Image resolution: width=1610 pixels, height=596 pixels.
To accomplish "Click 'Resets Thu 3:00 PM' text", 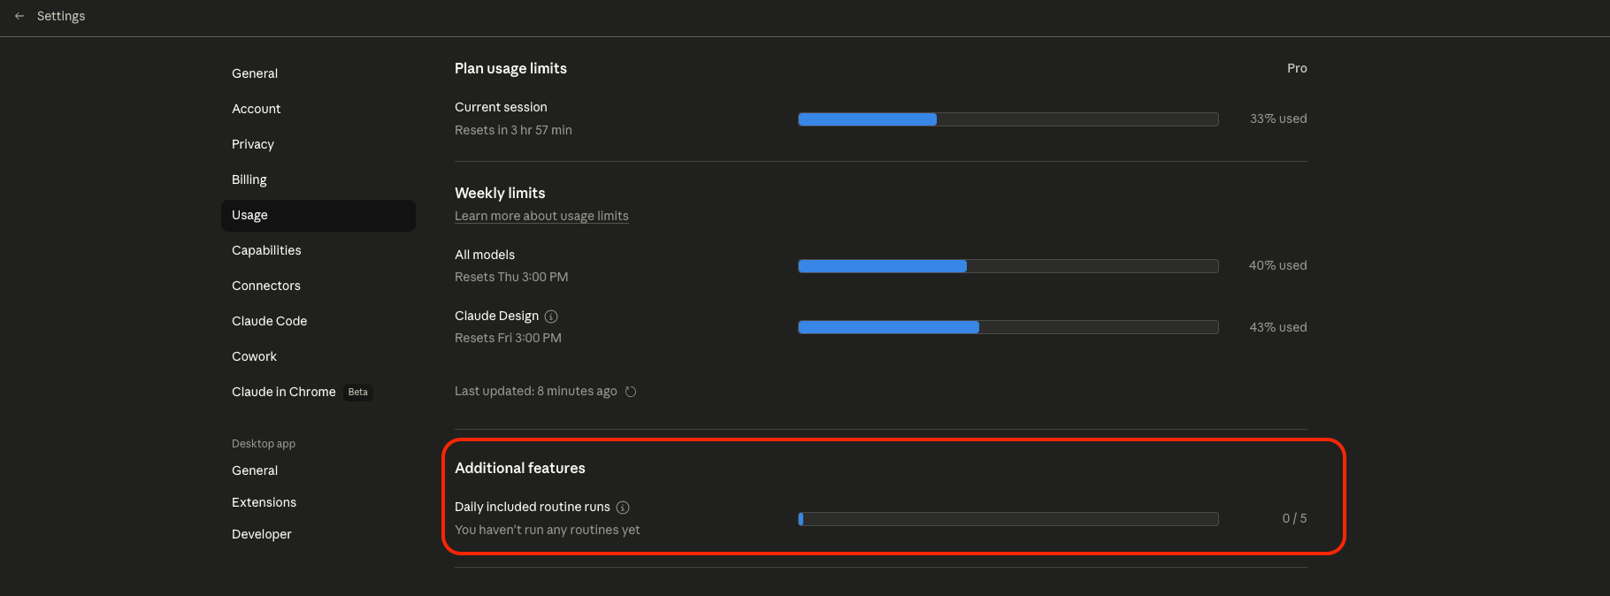I will coord(511,277).
